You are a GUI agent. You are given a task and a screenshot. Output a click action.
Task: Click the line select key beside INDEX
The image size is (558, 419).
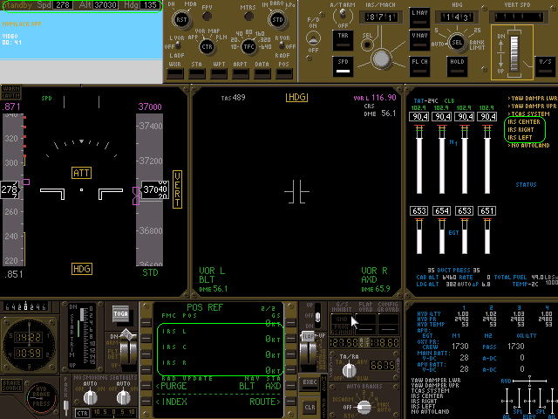(146, 402)
